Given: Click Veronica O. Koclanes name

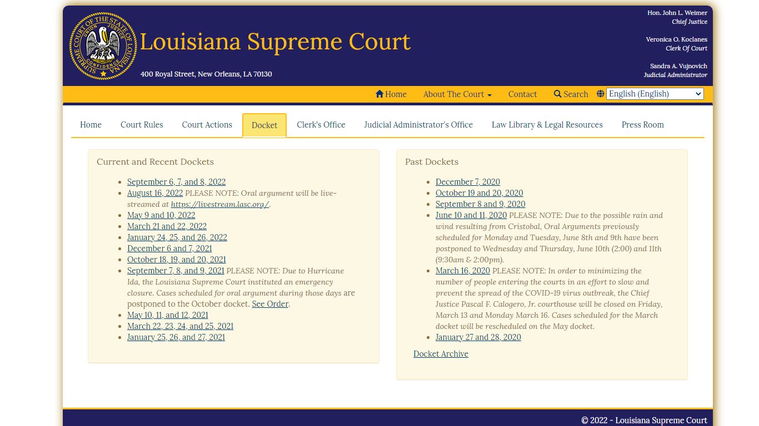Looking at the screenshot, I should click(x=676, y=39).
